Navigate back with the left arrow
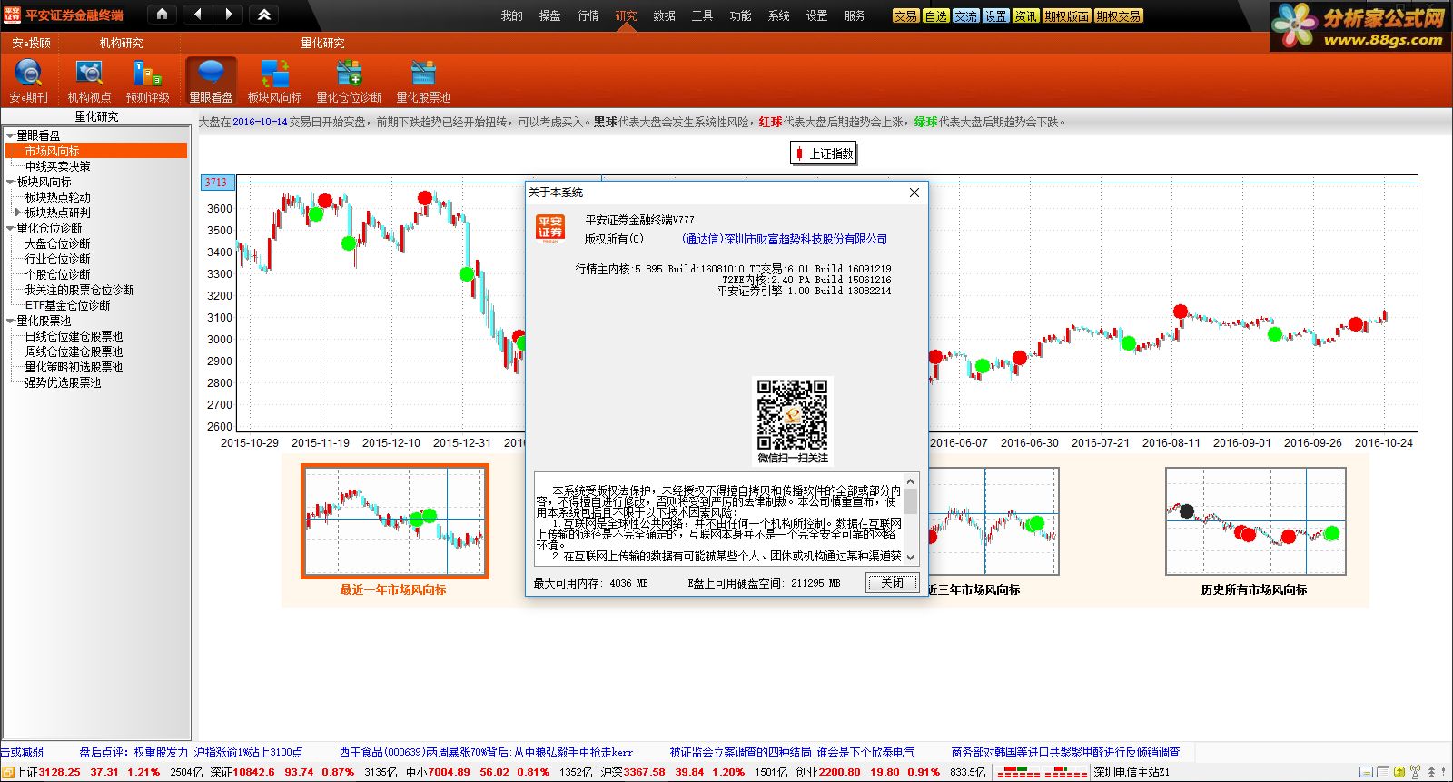The height and width of the screenshot is (782, 1453). click(198, 15)
